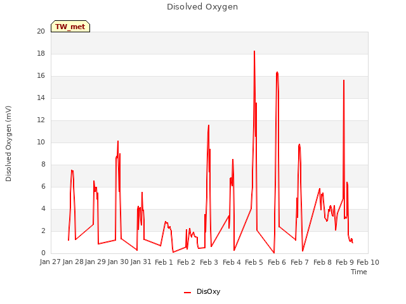Click the 'Jan 29' x-axis label

95,262
